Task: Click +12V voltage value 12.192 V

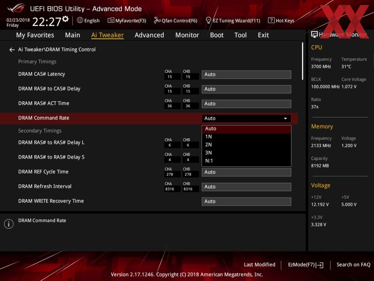Action: click(320, 205)
